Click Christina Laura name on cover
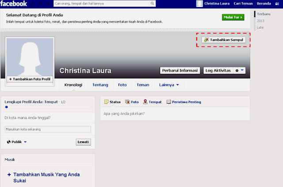 coord(85,71)
